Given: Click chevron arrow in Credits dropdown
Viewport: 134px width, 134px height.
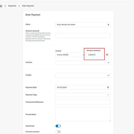Looking at the screenshot, I should [x=108, y=75].
